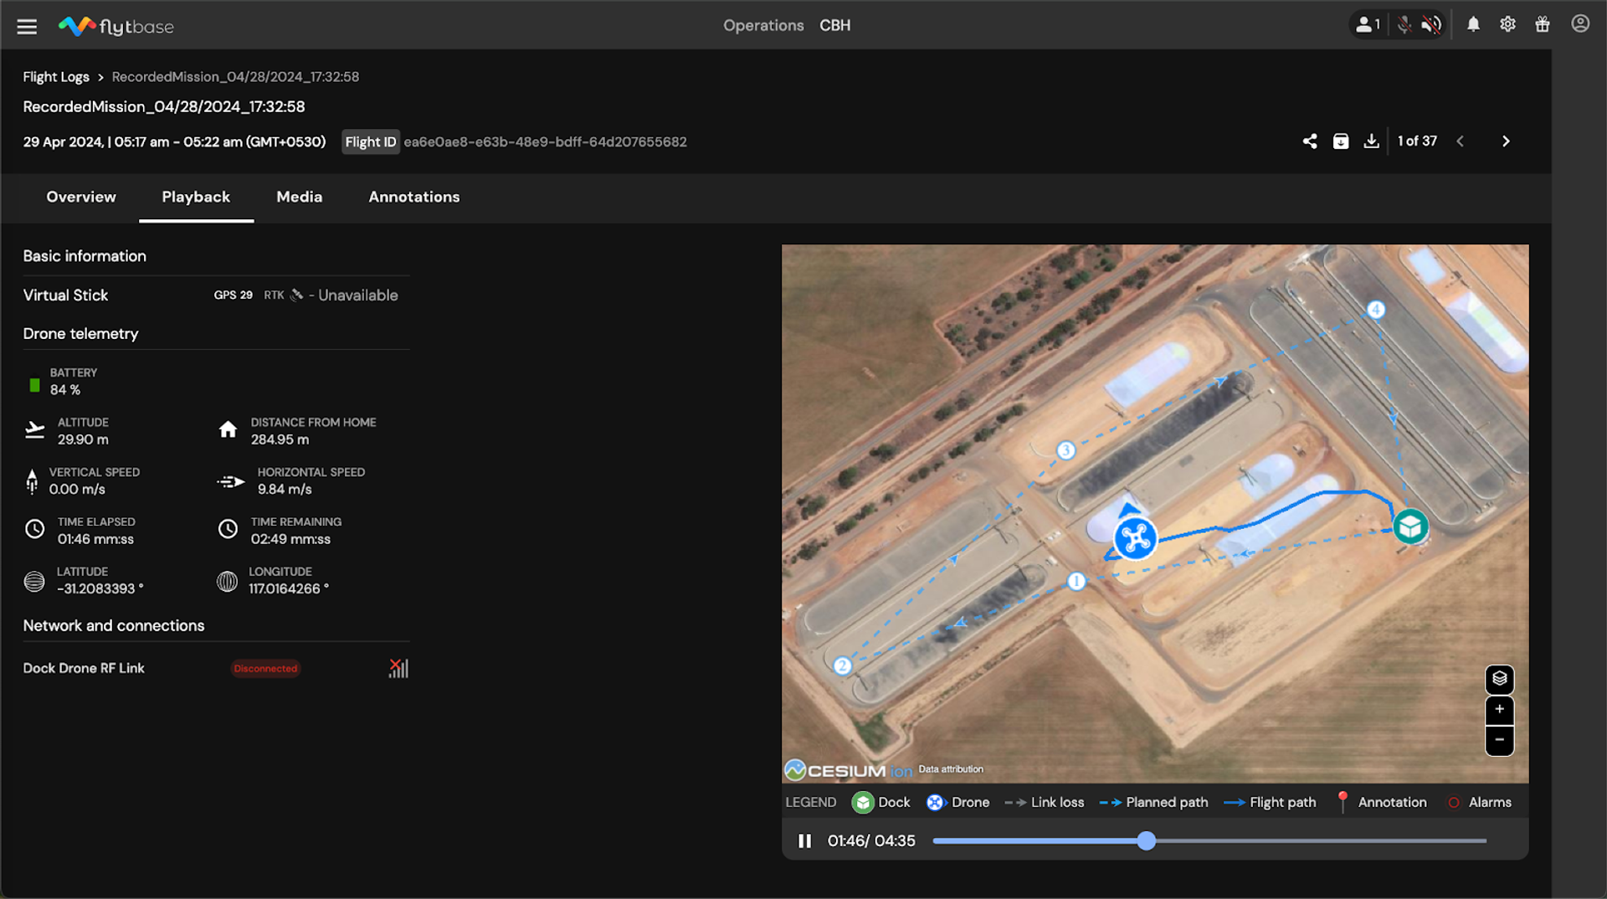The height and width of the screenshot is (899, 1607).
Task: Toggle the microphone mute icon
Action: pyautogui.click(x=1404, y=24)
